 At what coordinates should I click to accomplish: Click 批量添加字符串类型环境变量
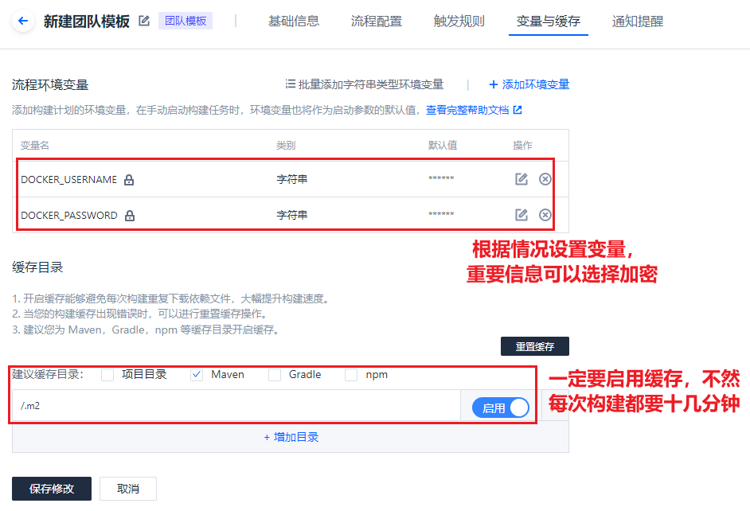371,84
